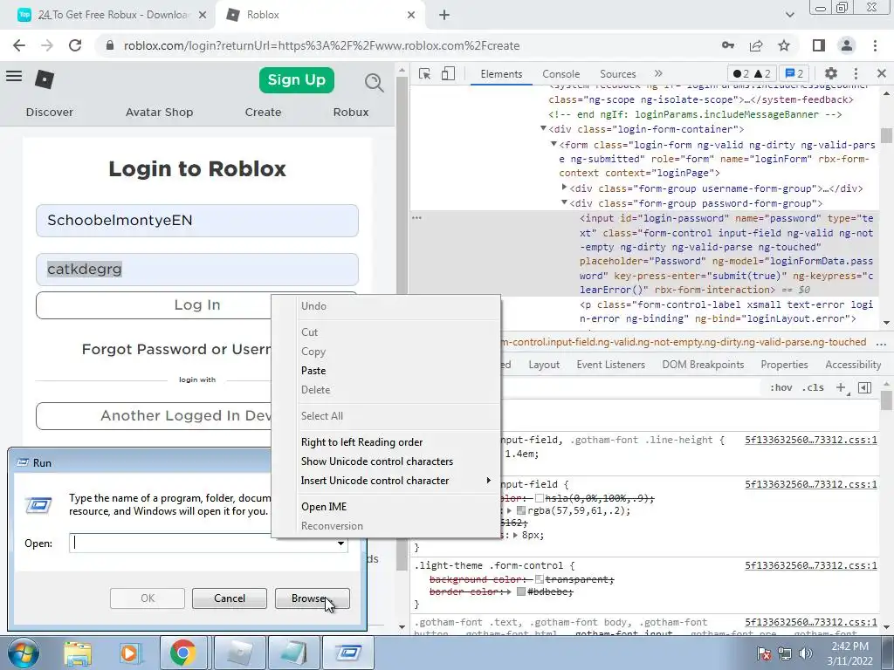Switch to the Console tab in DevTools
The width and height of the screenshot is (894, 670).
[x=561, y=73]
